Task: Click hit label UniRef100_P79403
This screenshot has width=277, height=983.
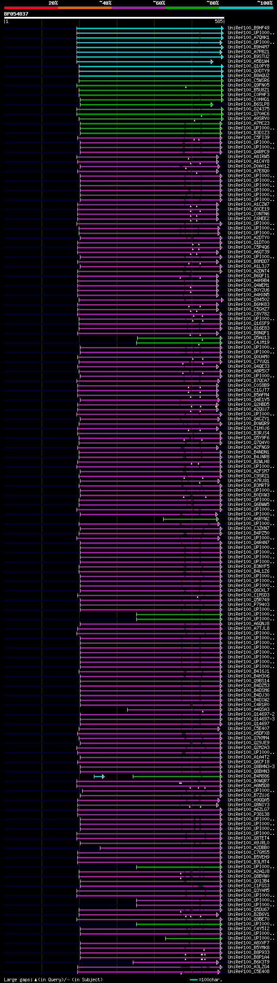Action: [x=248, y=604]
